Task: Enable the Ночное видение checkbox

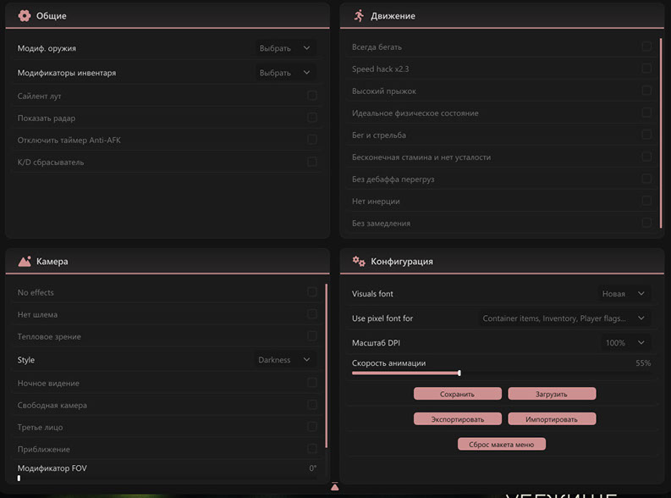Action: pyautogui.click(x=312, y=383)
